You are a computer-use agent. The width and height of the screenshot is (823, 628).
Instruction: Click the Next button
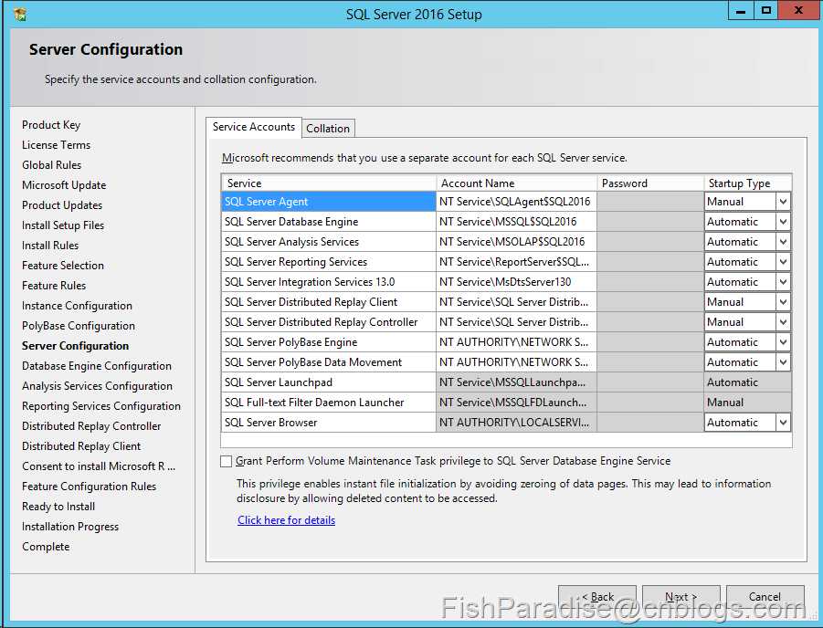pos(681,597)
